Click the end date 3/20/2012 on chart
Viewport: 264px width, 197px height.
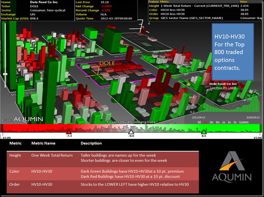(x=253, y=118)
